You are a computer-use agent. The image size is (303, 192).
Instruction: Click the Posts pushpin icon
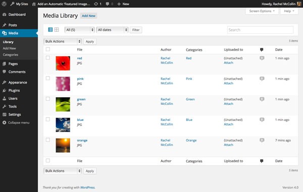(x=4, y=25)
